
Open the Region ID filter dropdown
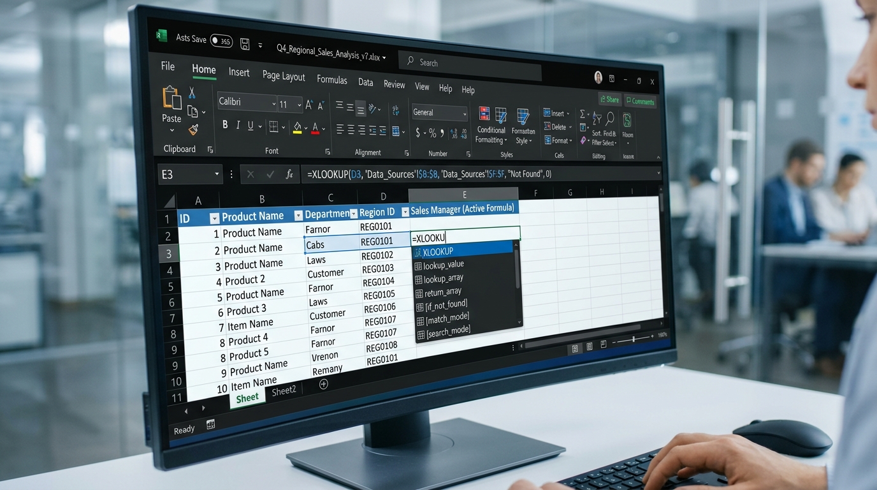pyautogui.click(x=405, y=211)
